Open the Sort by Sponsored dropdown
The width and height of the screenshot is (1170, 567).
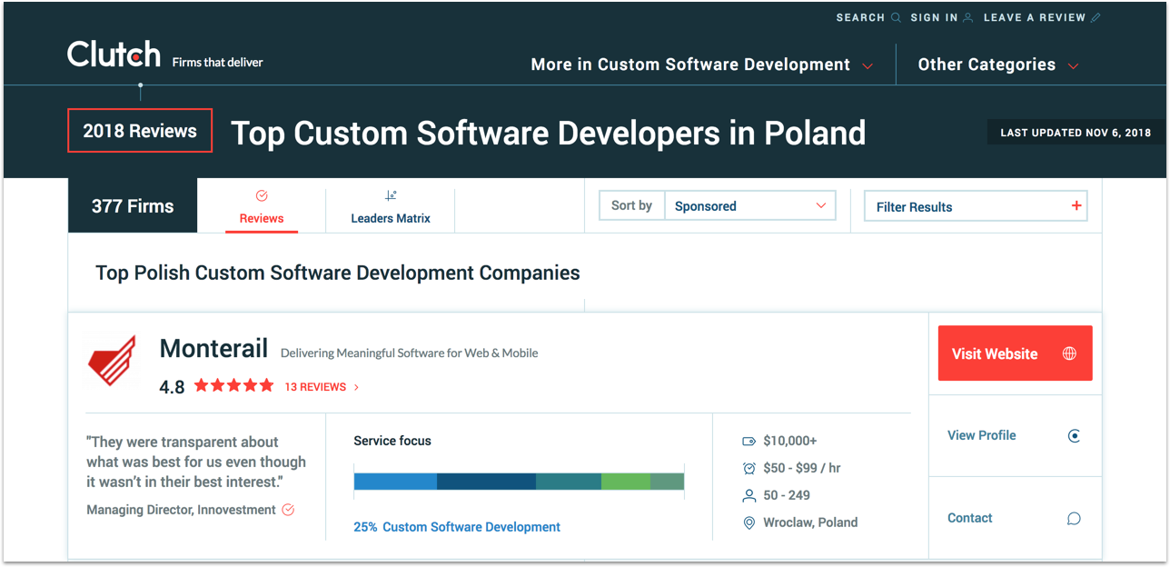coord(749,206)
